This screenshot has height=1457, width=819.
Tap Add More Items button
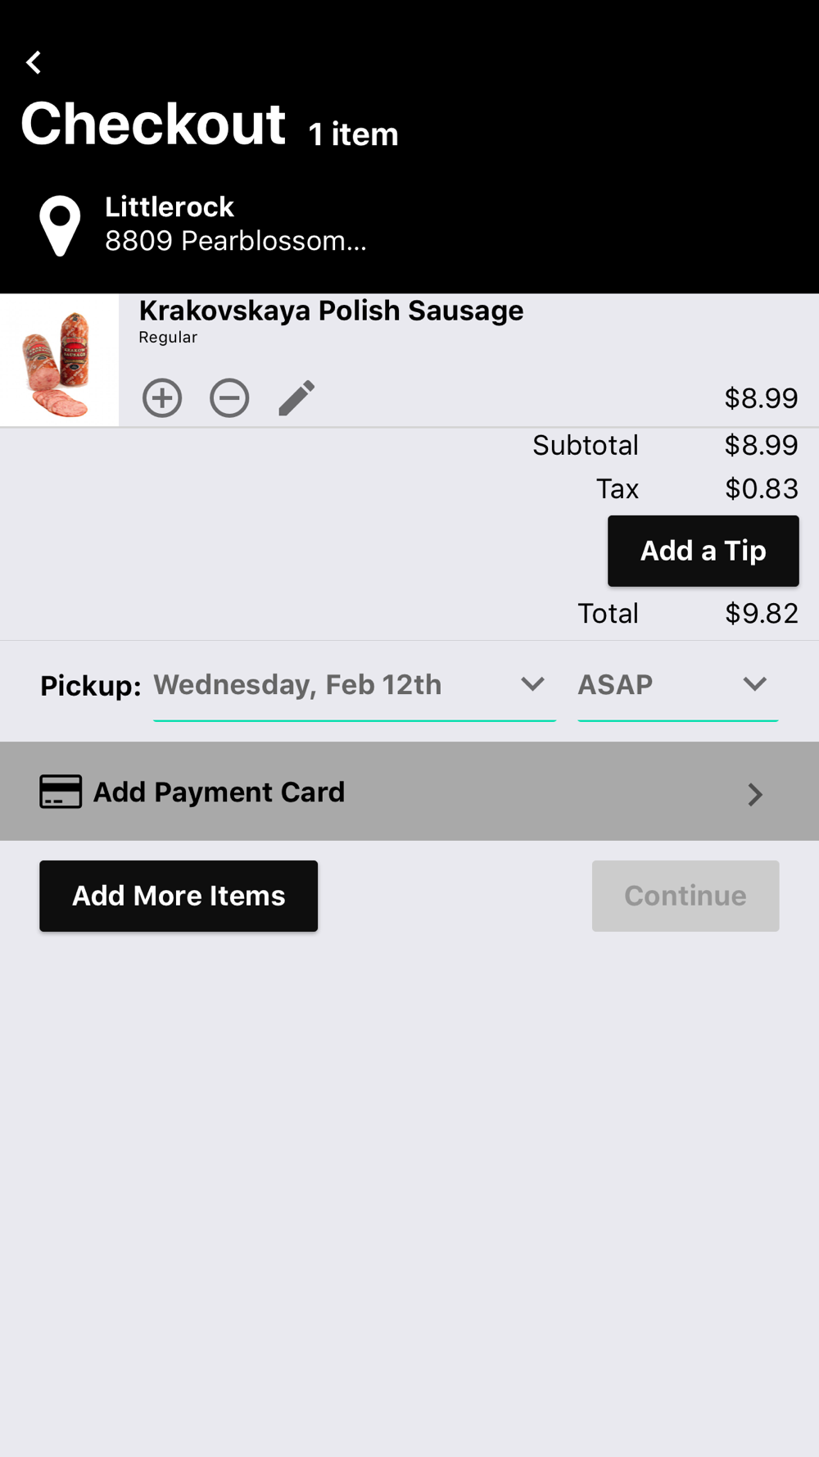click(179, 896)
